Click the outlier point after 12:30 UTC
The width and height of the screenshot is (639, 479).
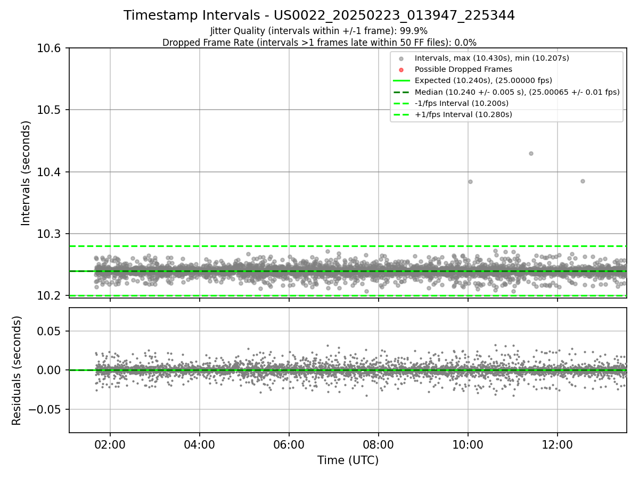tap(583, 181)
